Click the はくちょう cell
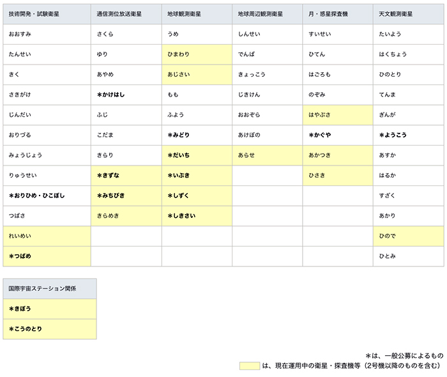Image resolution: width=447 pixels, height=377 pixels. pos(409,54)
